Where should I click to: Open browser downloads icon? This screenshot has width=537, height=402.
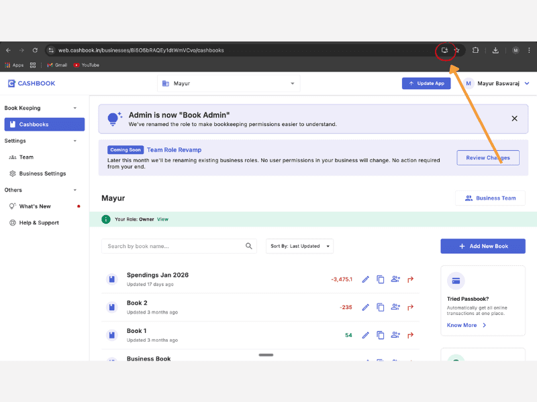tap(495, 50)
